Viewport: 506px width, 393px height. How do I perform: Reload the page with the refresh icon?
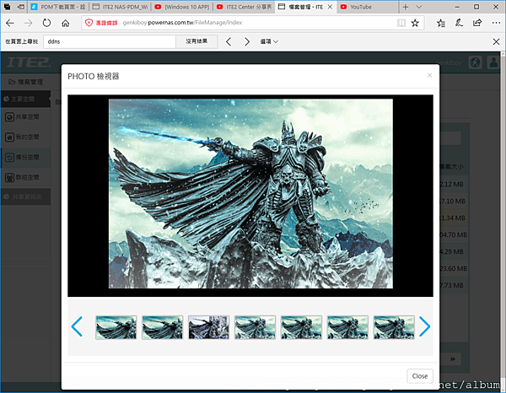tap(46, 23)
